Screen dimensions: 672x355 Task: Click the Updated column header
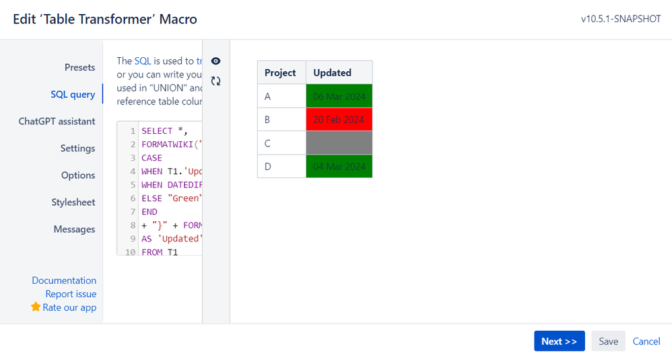333,73
